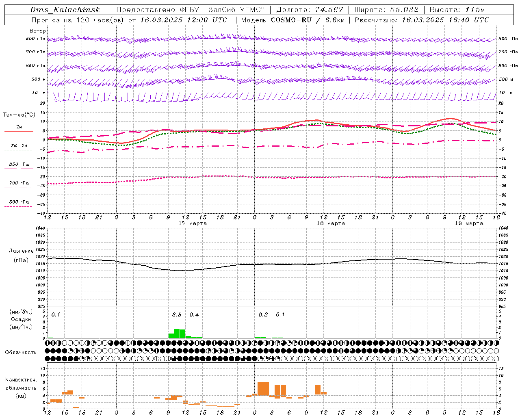
Task: Click the (км) unit label
Action: click(21, 396)
